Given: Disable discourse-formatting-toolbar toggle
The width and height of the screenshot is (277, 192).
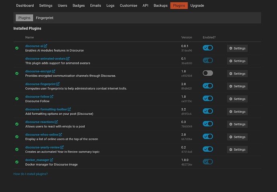Looking at the screenshot, I should pos(208,111).
